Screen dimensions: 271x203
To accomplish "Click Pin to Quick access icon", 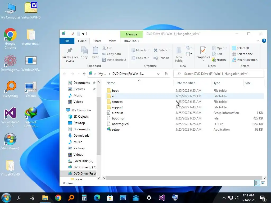I will [70, 50].
